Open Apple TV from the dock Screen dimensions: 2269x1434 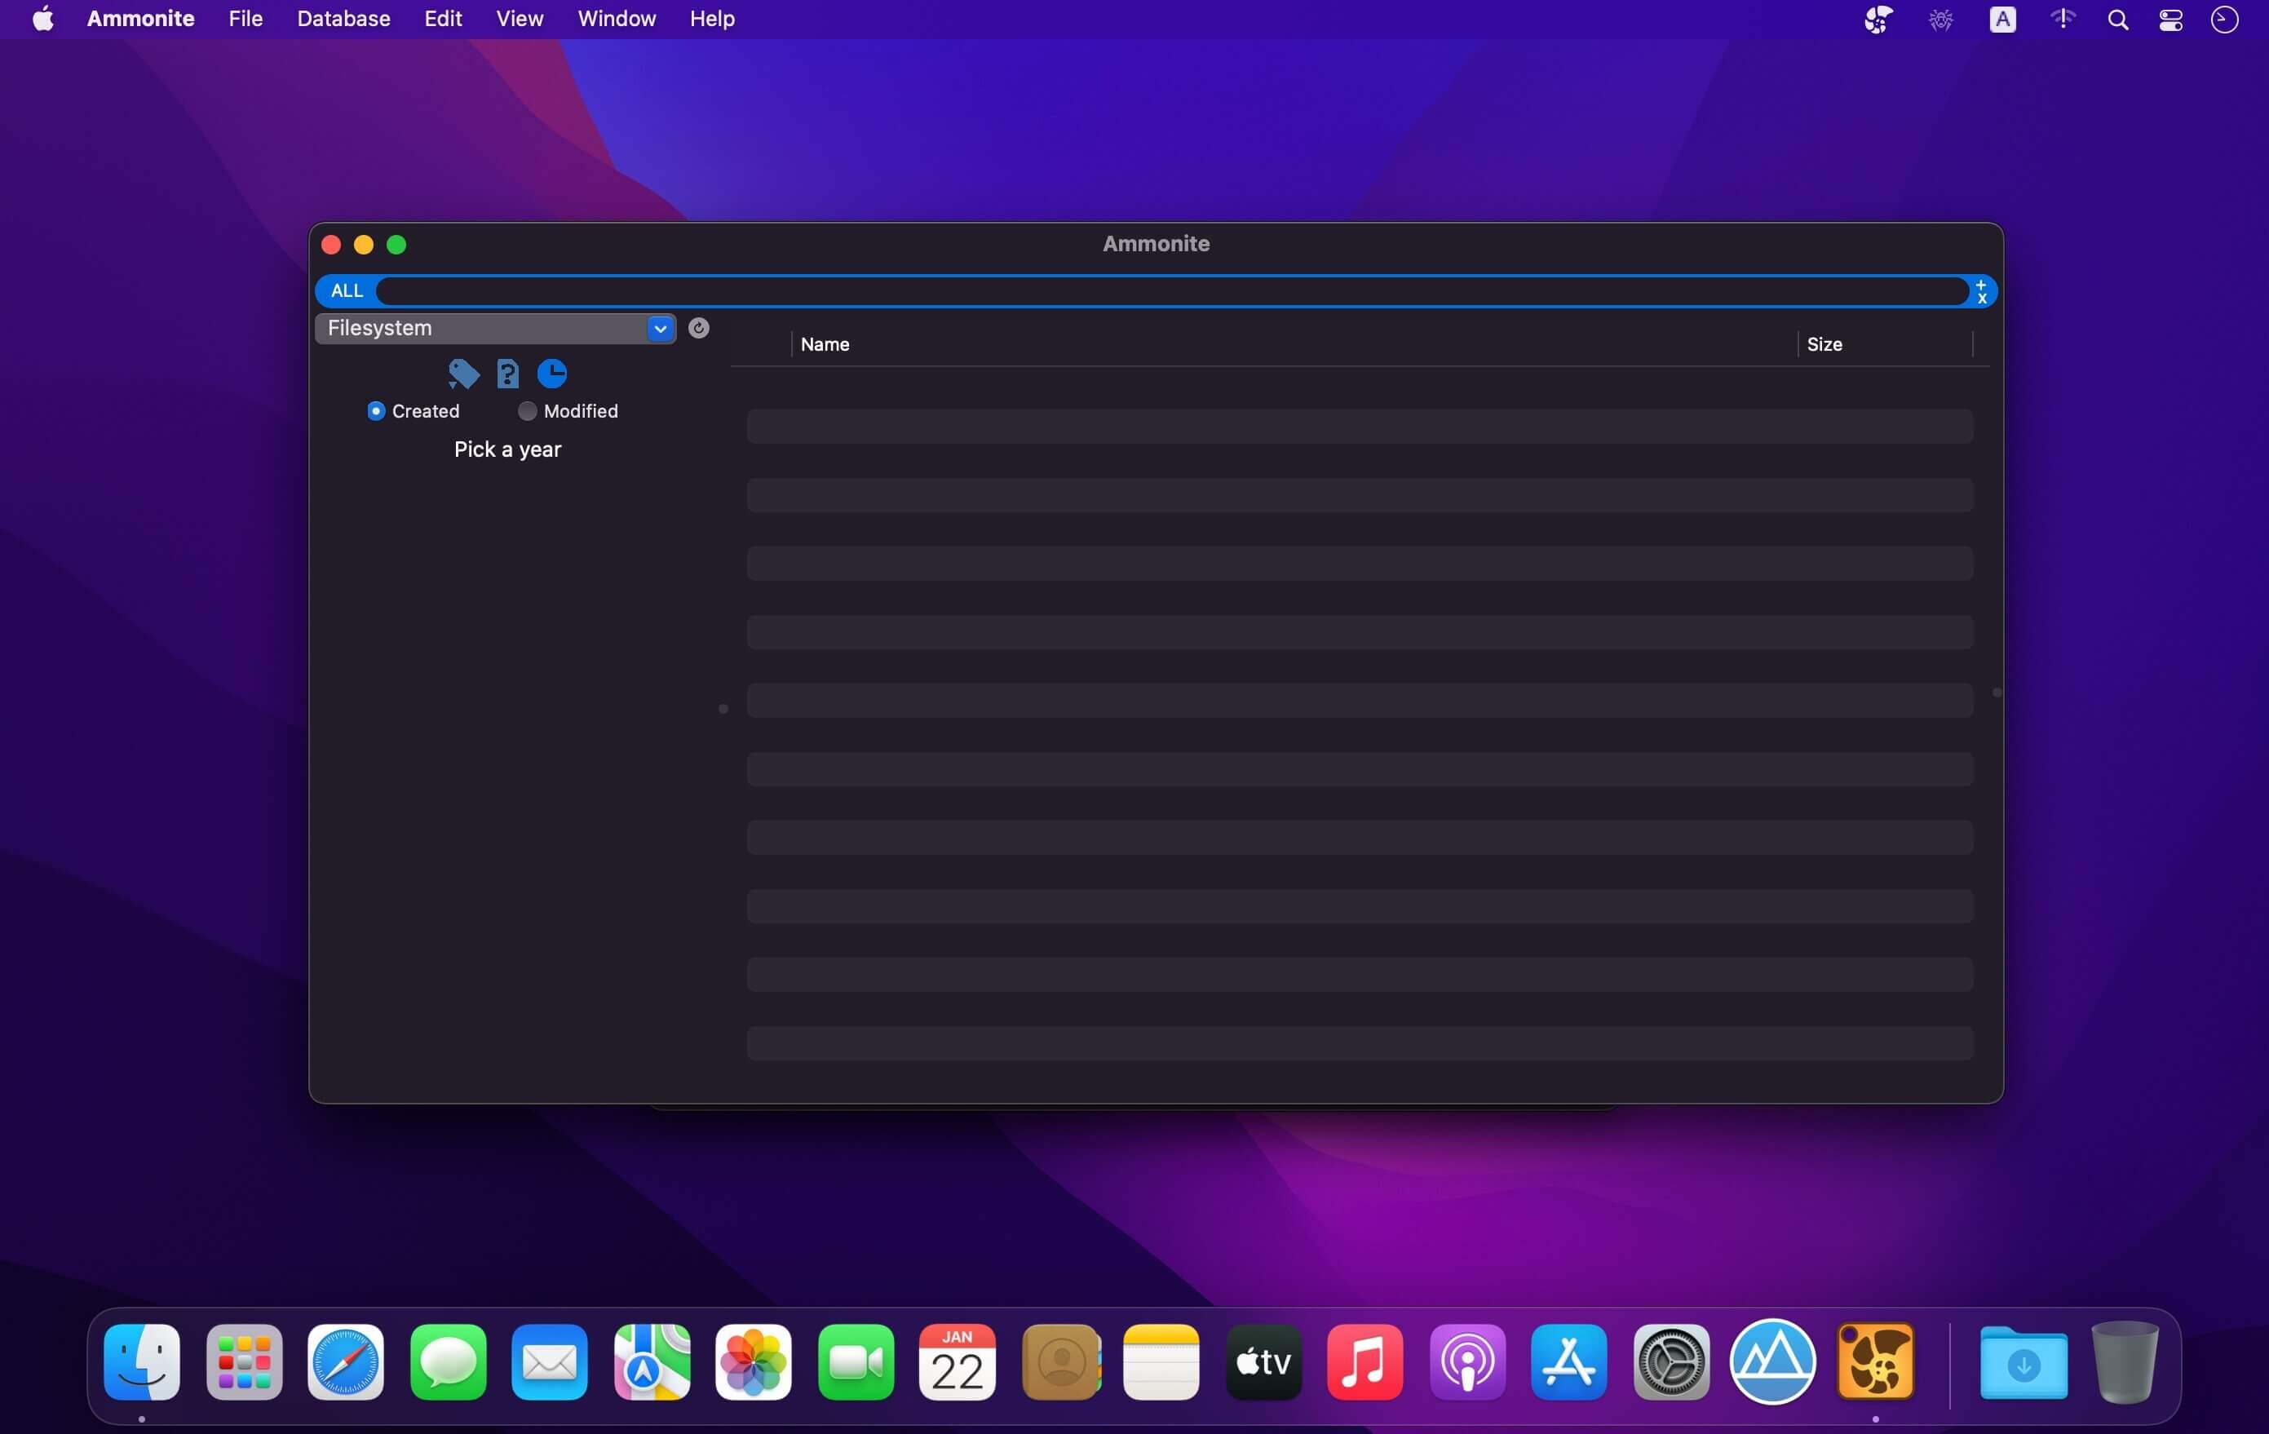(x=1263, y=1361)
